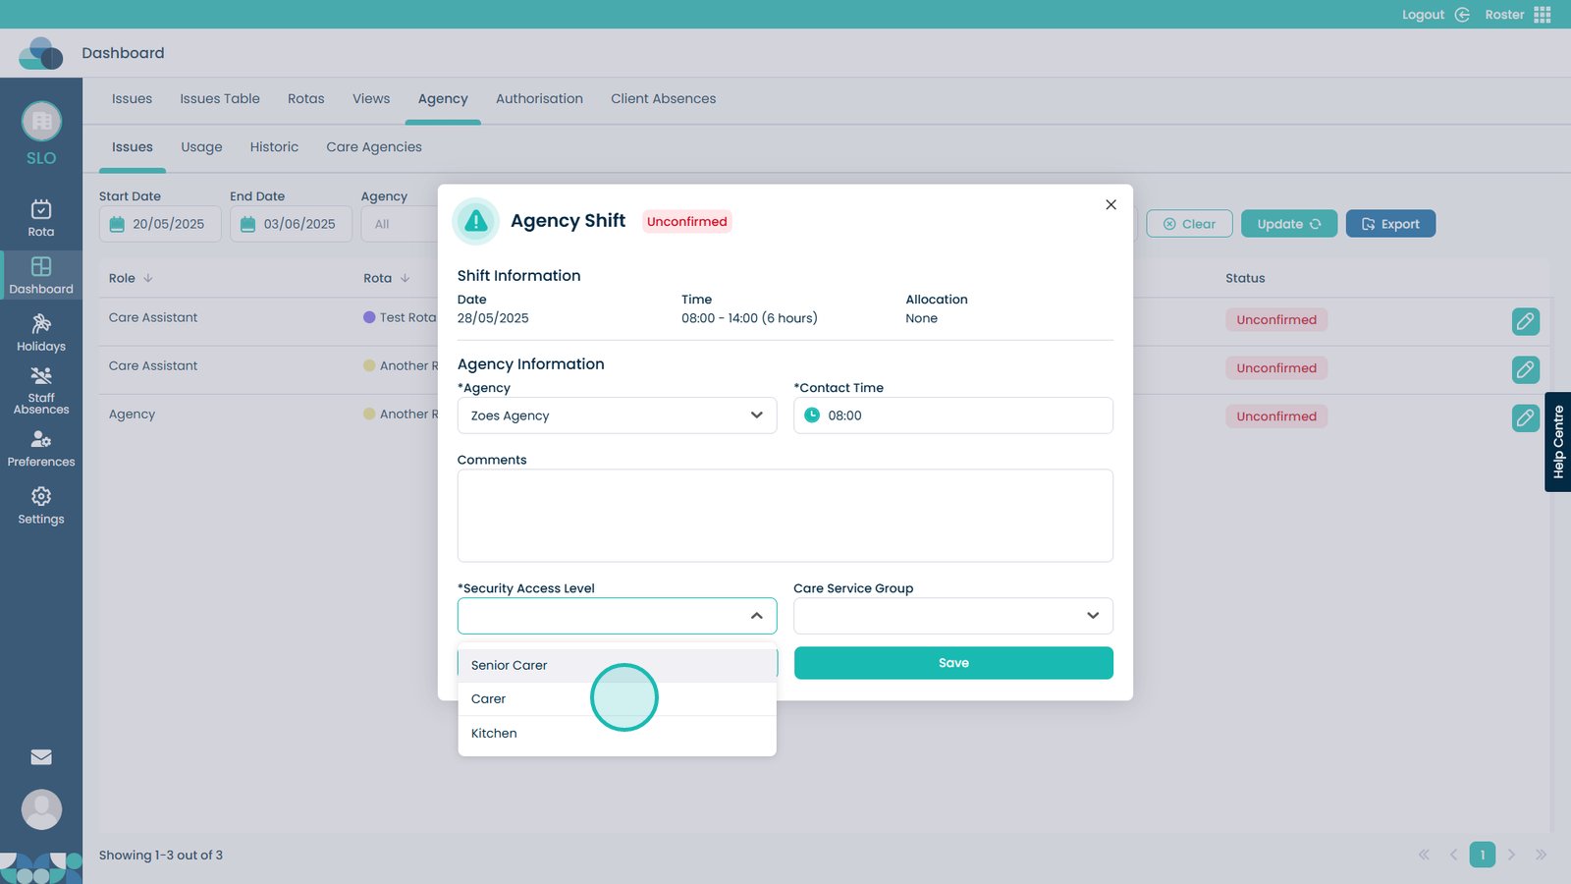Screen dimensions: 1571x884
Task: Open the Care Agencies sub-tab
Action: coord(373,147)
